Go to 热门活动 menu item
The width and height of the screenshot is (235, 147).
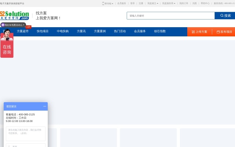[x=120, y=32]
